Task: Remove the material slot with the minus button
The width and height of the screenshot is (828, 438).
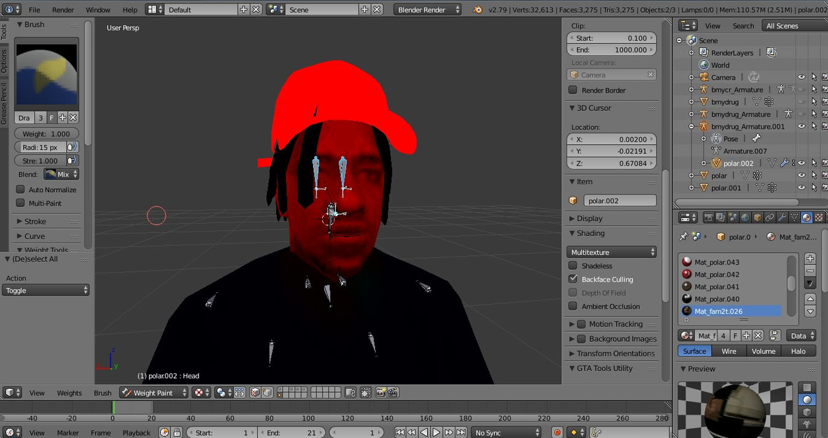Action: (x=810, y=271)
